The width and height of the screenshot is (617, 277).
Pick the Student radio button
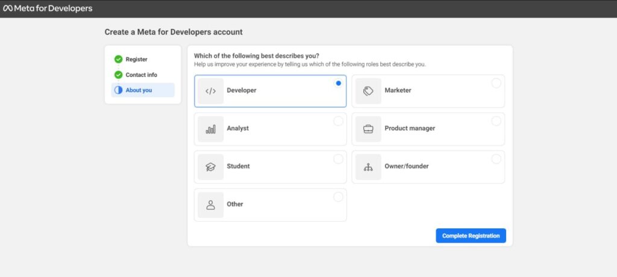coord(339,159)
